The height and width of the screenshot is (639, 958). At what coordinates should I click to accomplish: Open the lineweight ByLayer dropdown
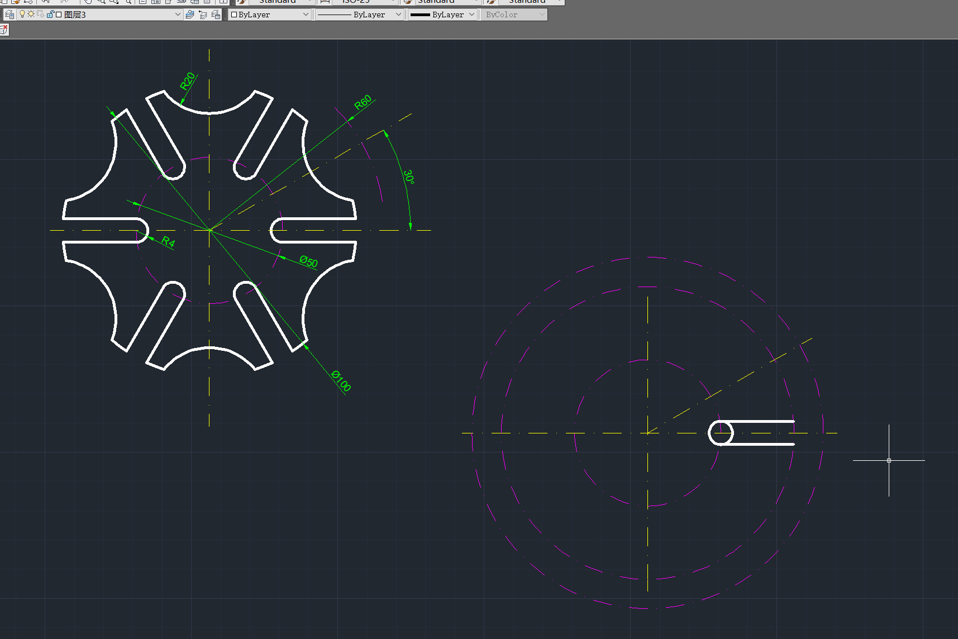(x=472, y=15)
